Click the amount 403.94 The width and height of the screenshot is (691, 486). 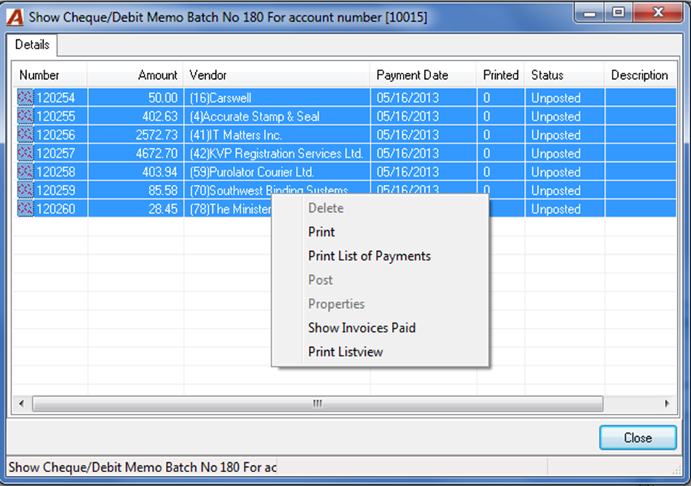point(160,172)
